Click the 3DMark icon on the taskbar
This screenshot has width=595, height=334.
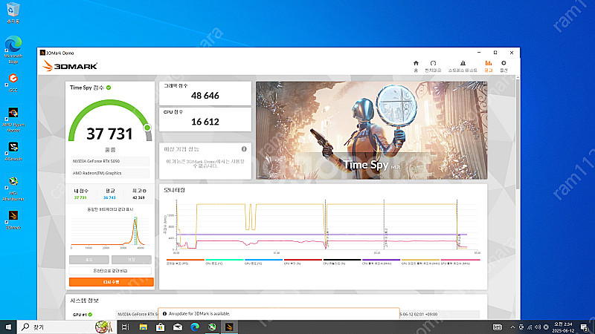click(229, 327)
